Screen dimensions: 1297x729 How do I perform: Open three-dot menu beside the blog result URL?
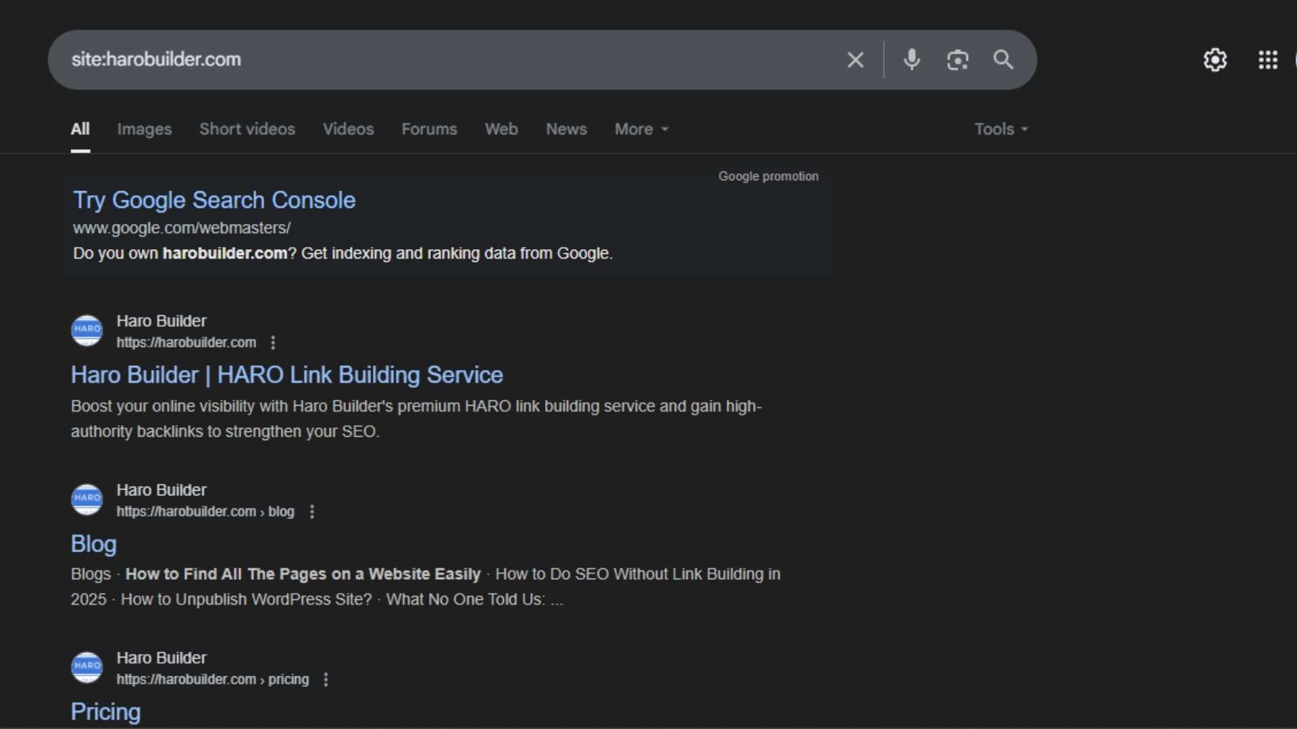(312, 512)
